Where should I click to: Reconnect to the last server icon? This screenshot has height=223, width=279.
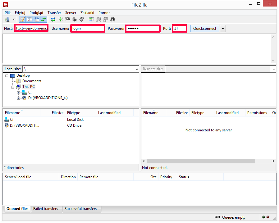click(82, 19)
